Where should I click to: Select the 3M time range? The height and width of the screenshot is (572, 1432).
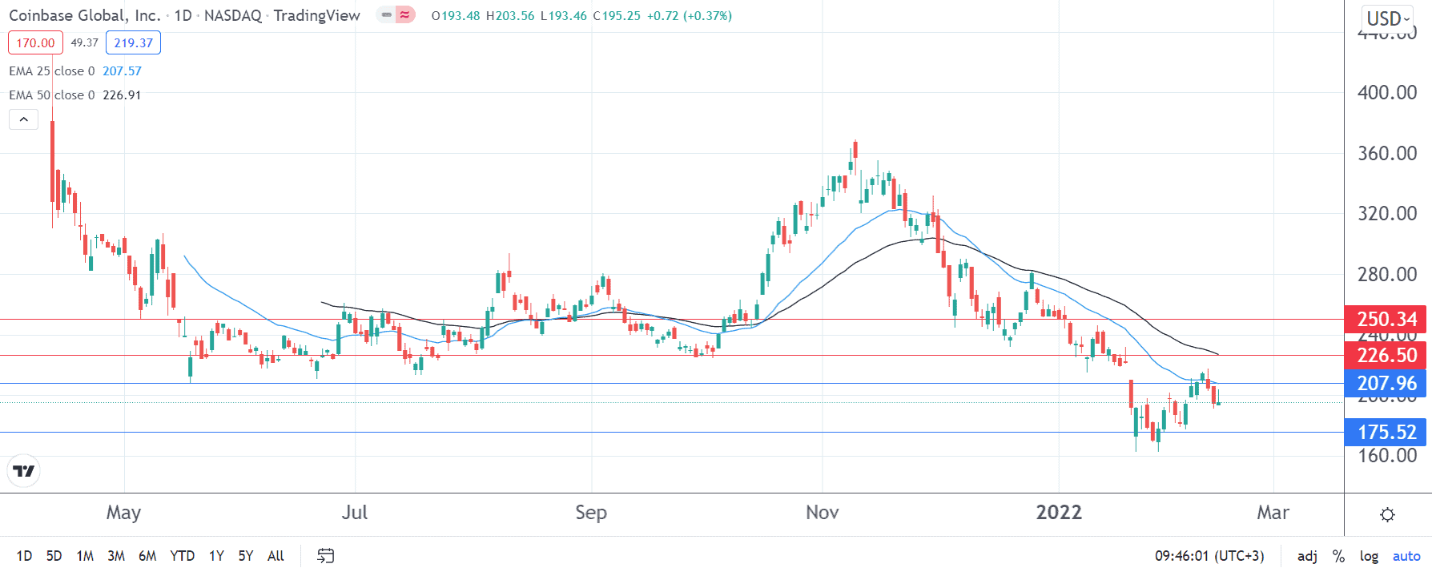pos(116,555)
